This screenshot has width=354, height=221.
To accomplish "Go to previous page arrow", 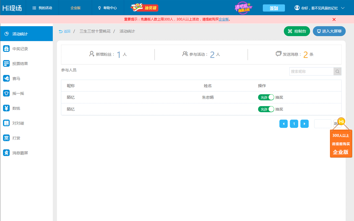I will point(283,124).
